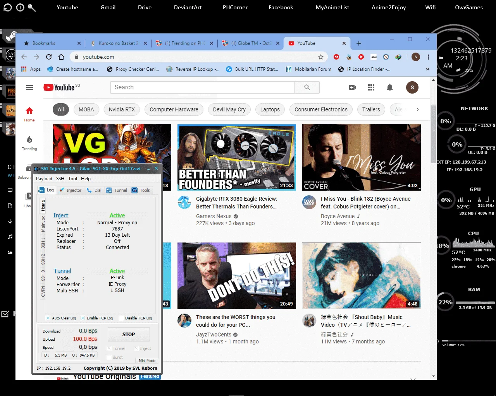Click in the YouTube search field

(203, 87)
